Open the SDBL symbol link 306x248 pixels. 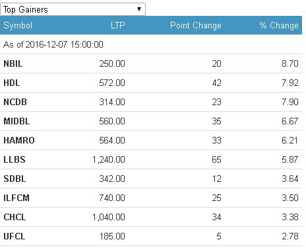pyautogui.click(x=15, y=179)
